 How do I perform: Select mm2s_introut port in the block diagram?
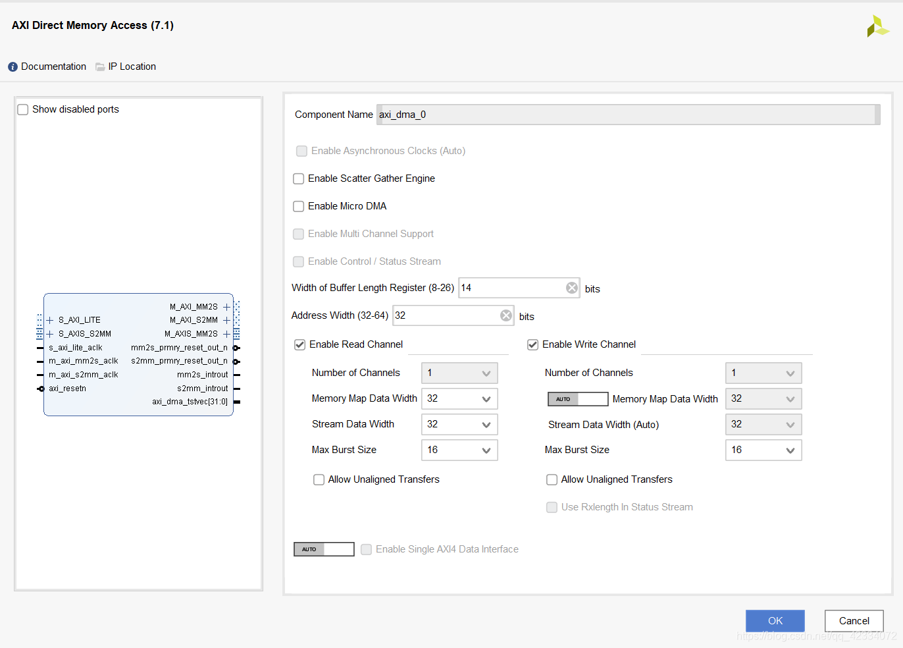(x=203, y=375)
